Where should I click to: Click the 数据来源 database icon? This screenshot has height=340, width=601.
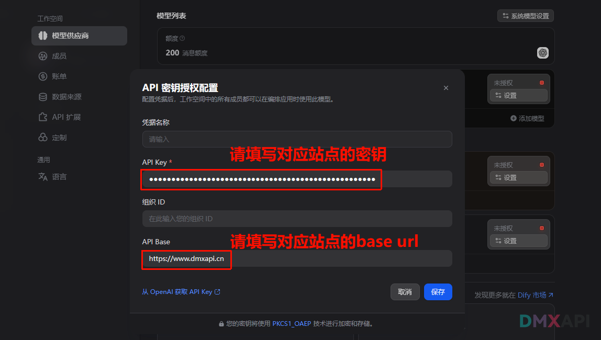[43, 96]
